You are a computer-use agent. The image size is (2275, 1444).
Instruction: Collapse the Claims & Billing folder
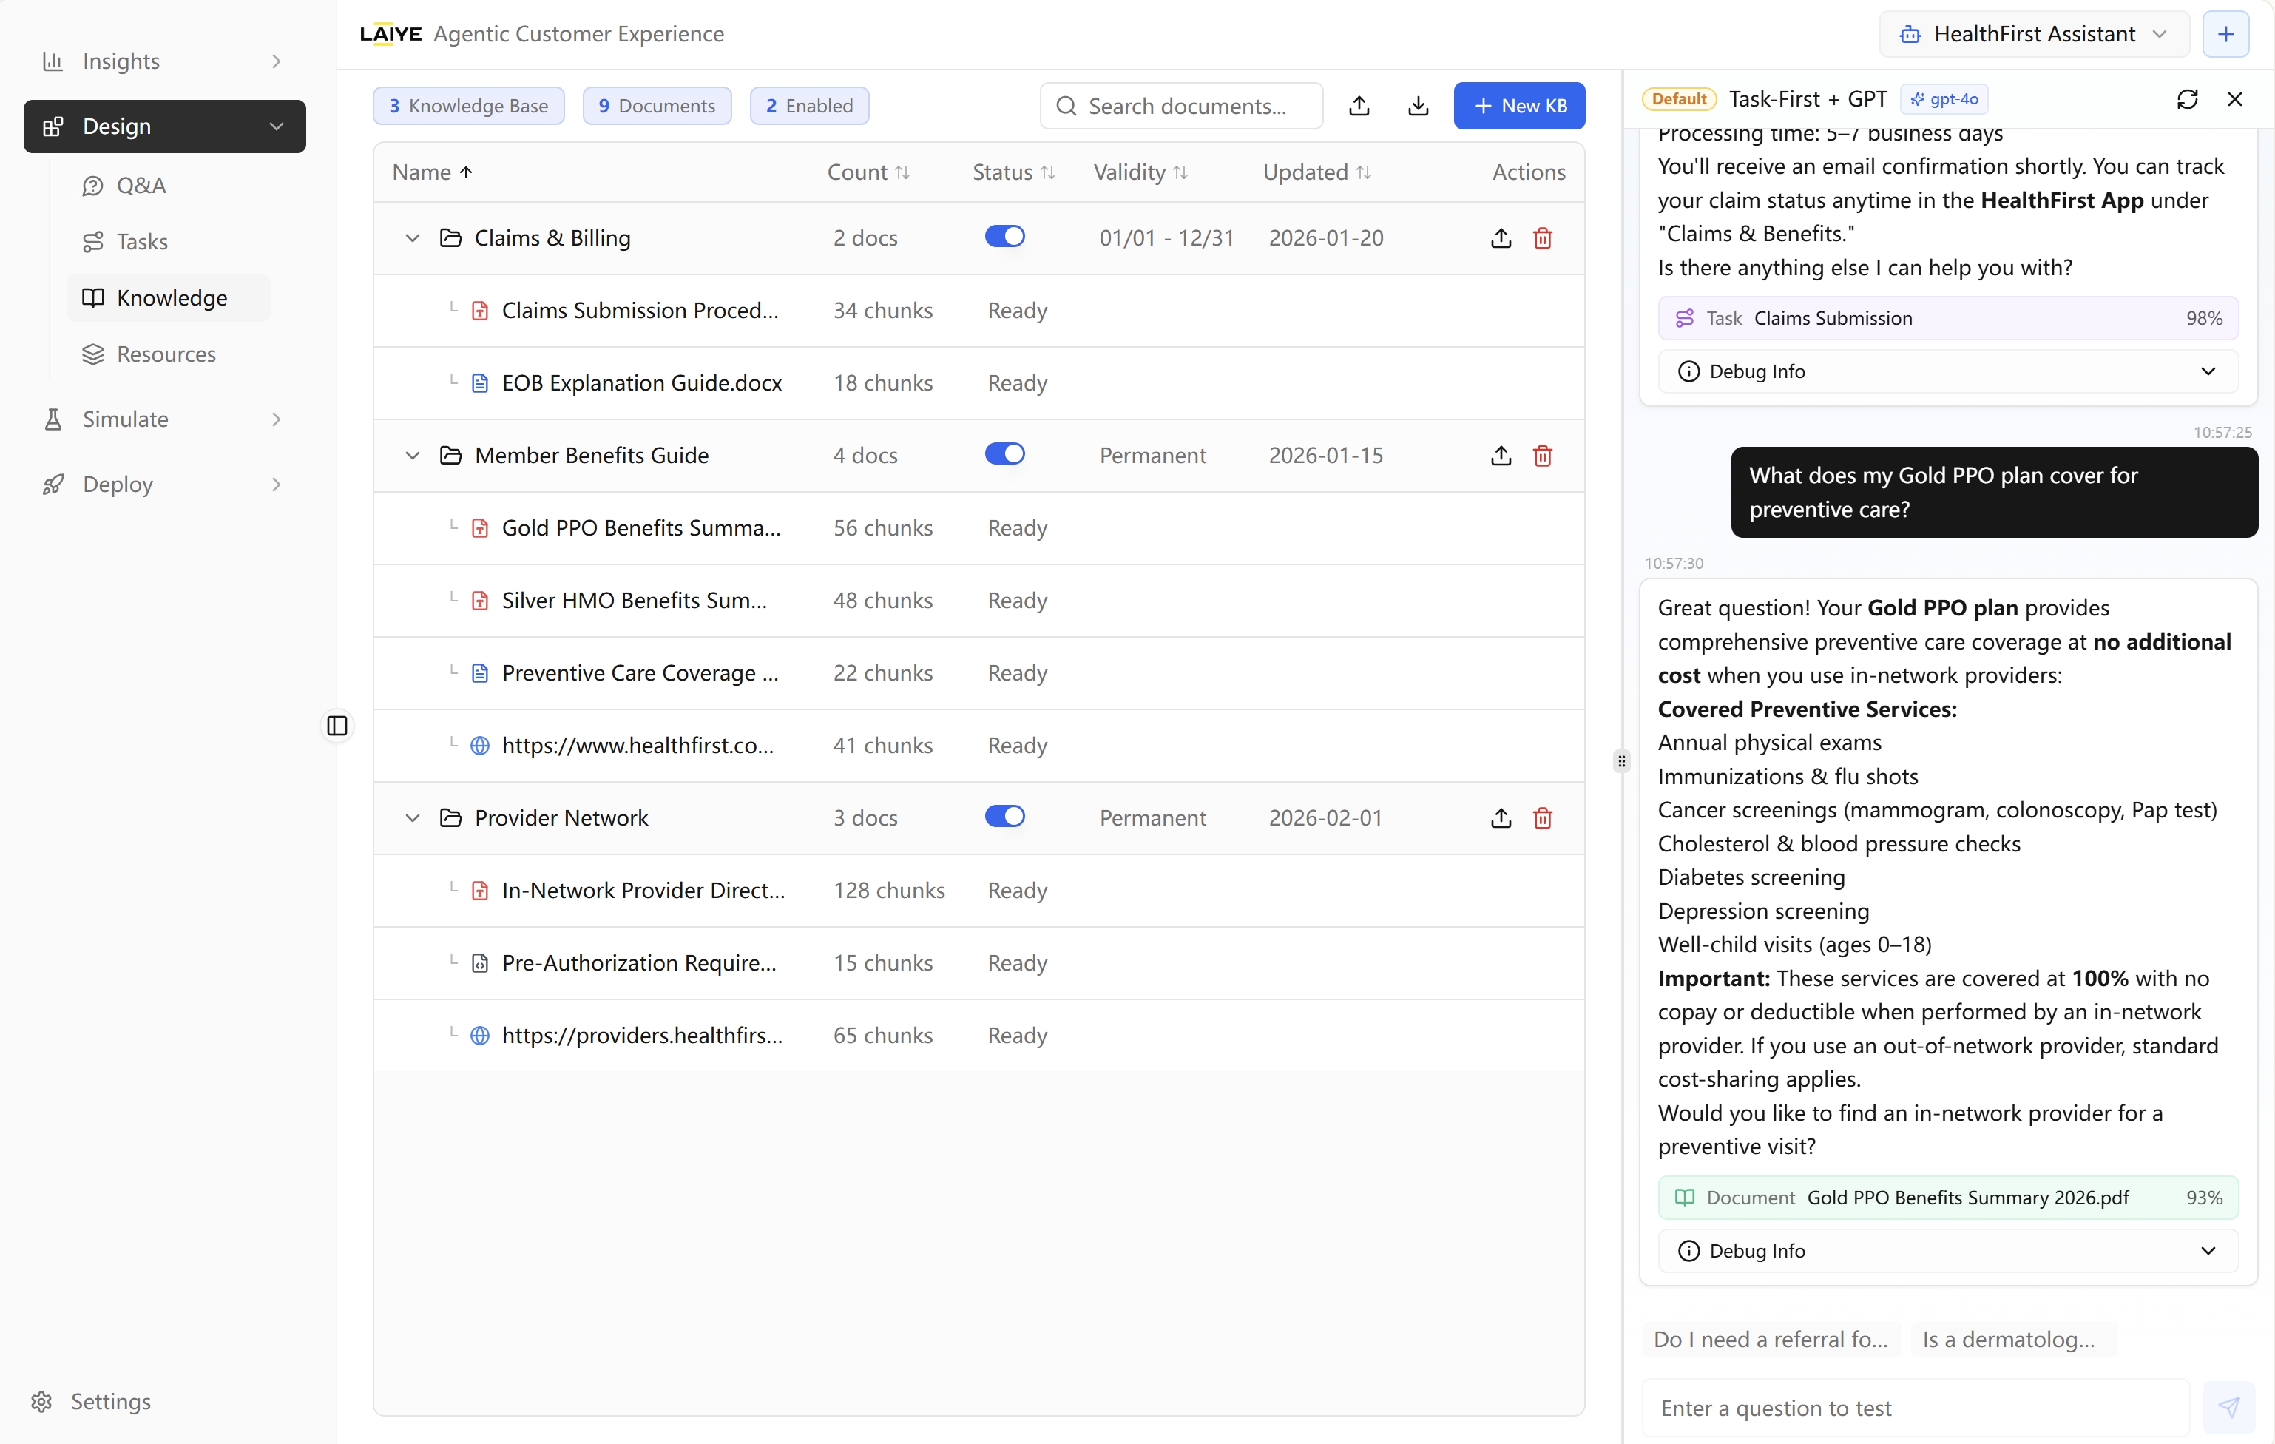click(412, 238)
